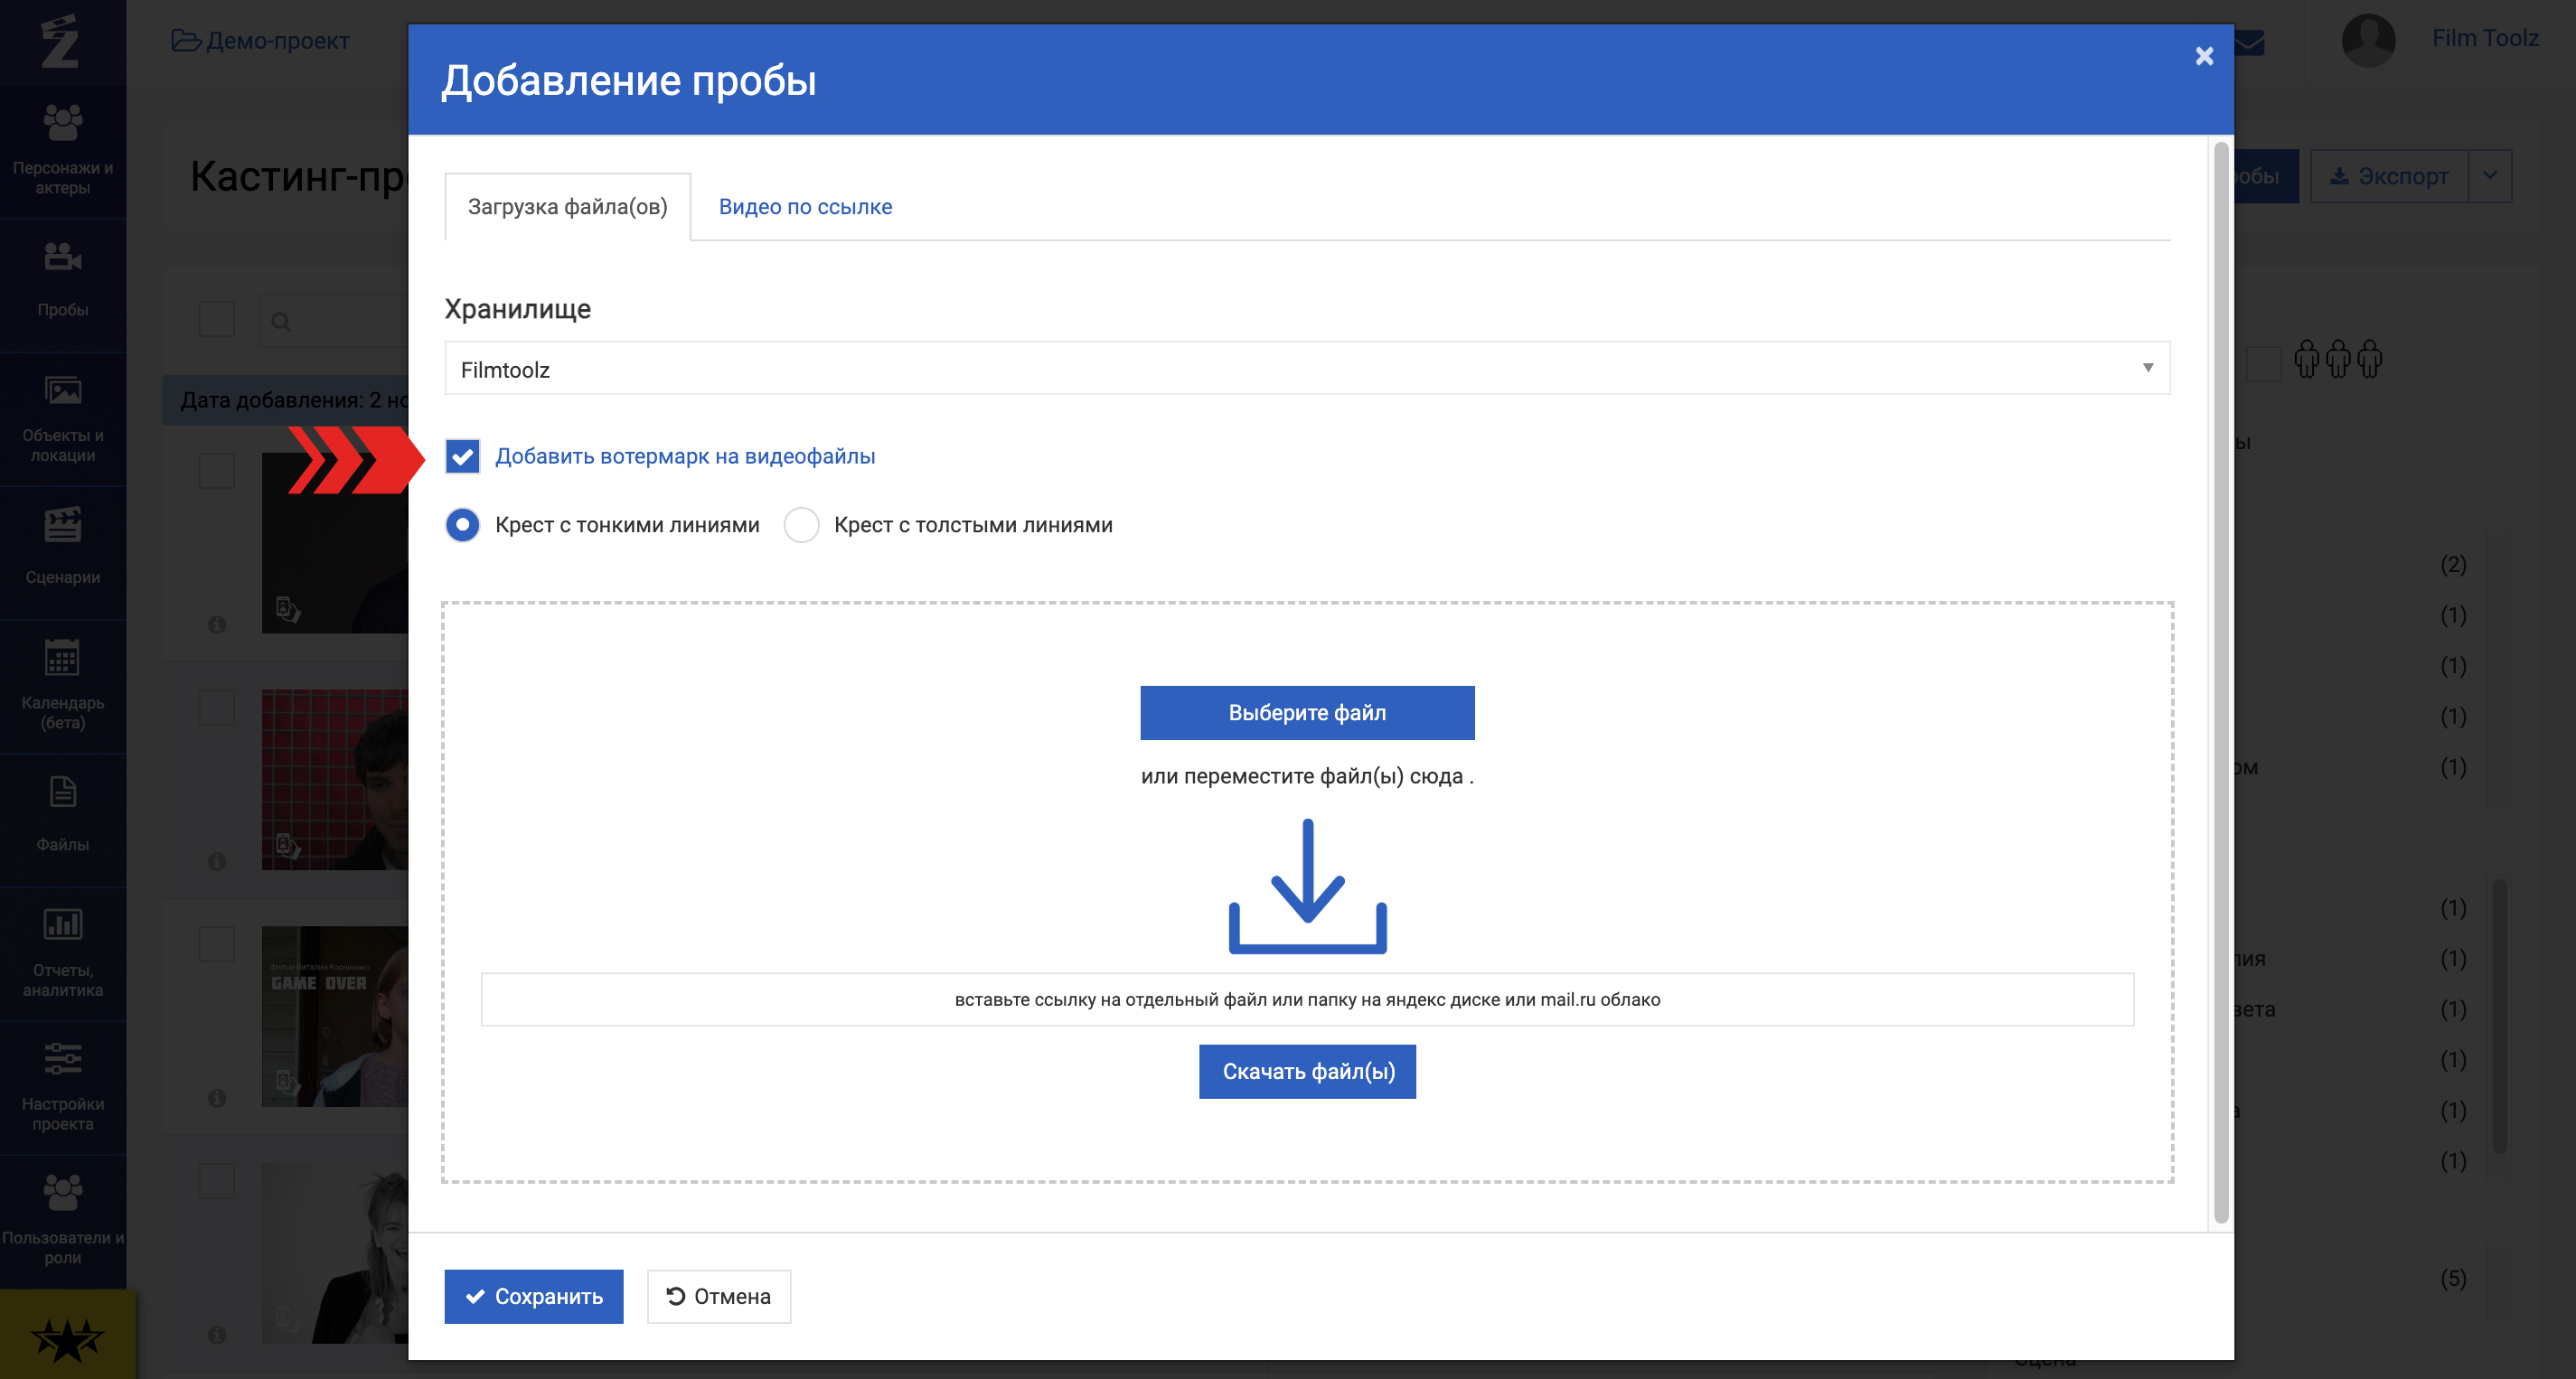The image size is (2576, 1379).
Task: Select Крест с толстыми линиями option
Action: tap(802, 525)
